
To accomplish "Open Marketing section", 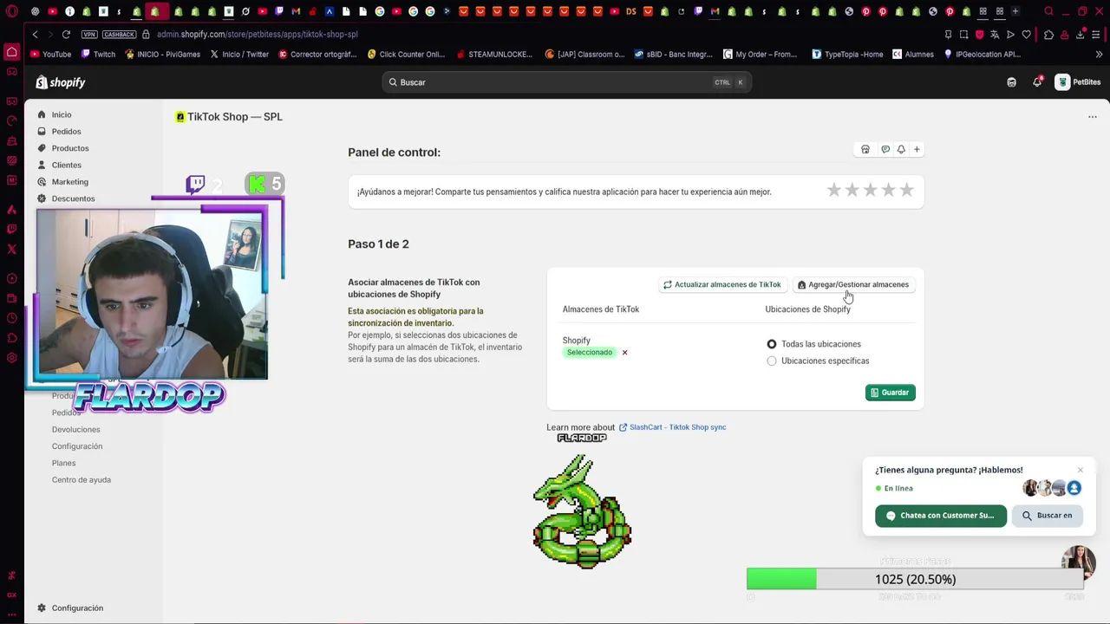I will pos(69,182).
